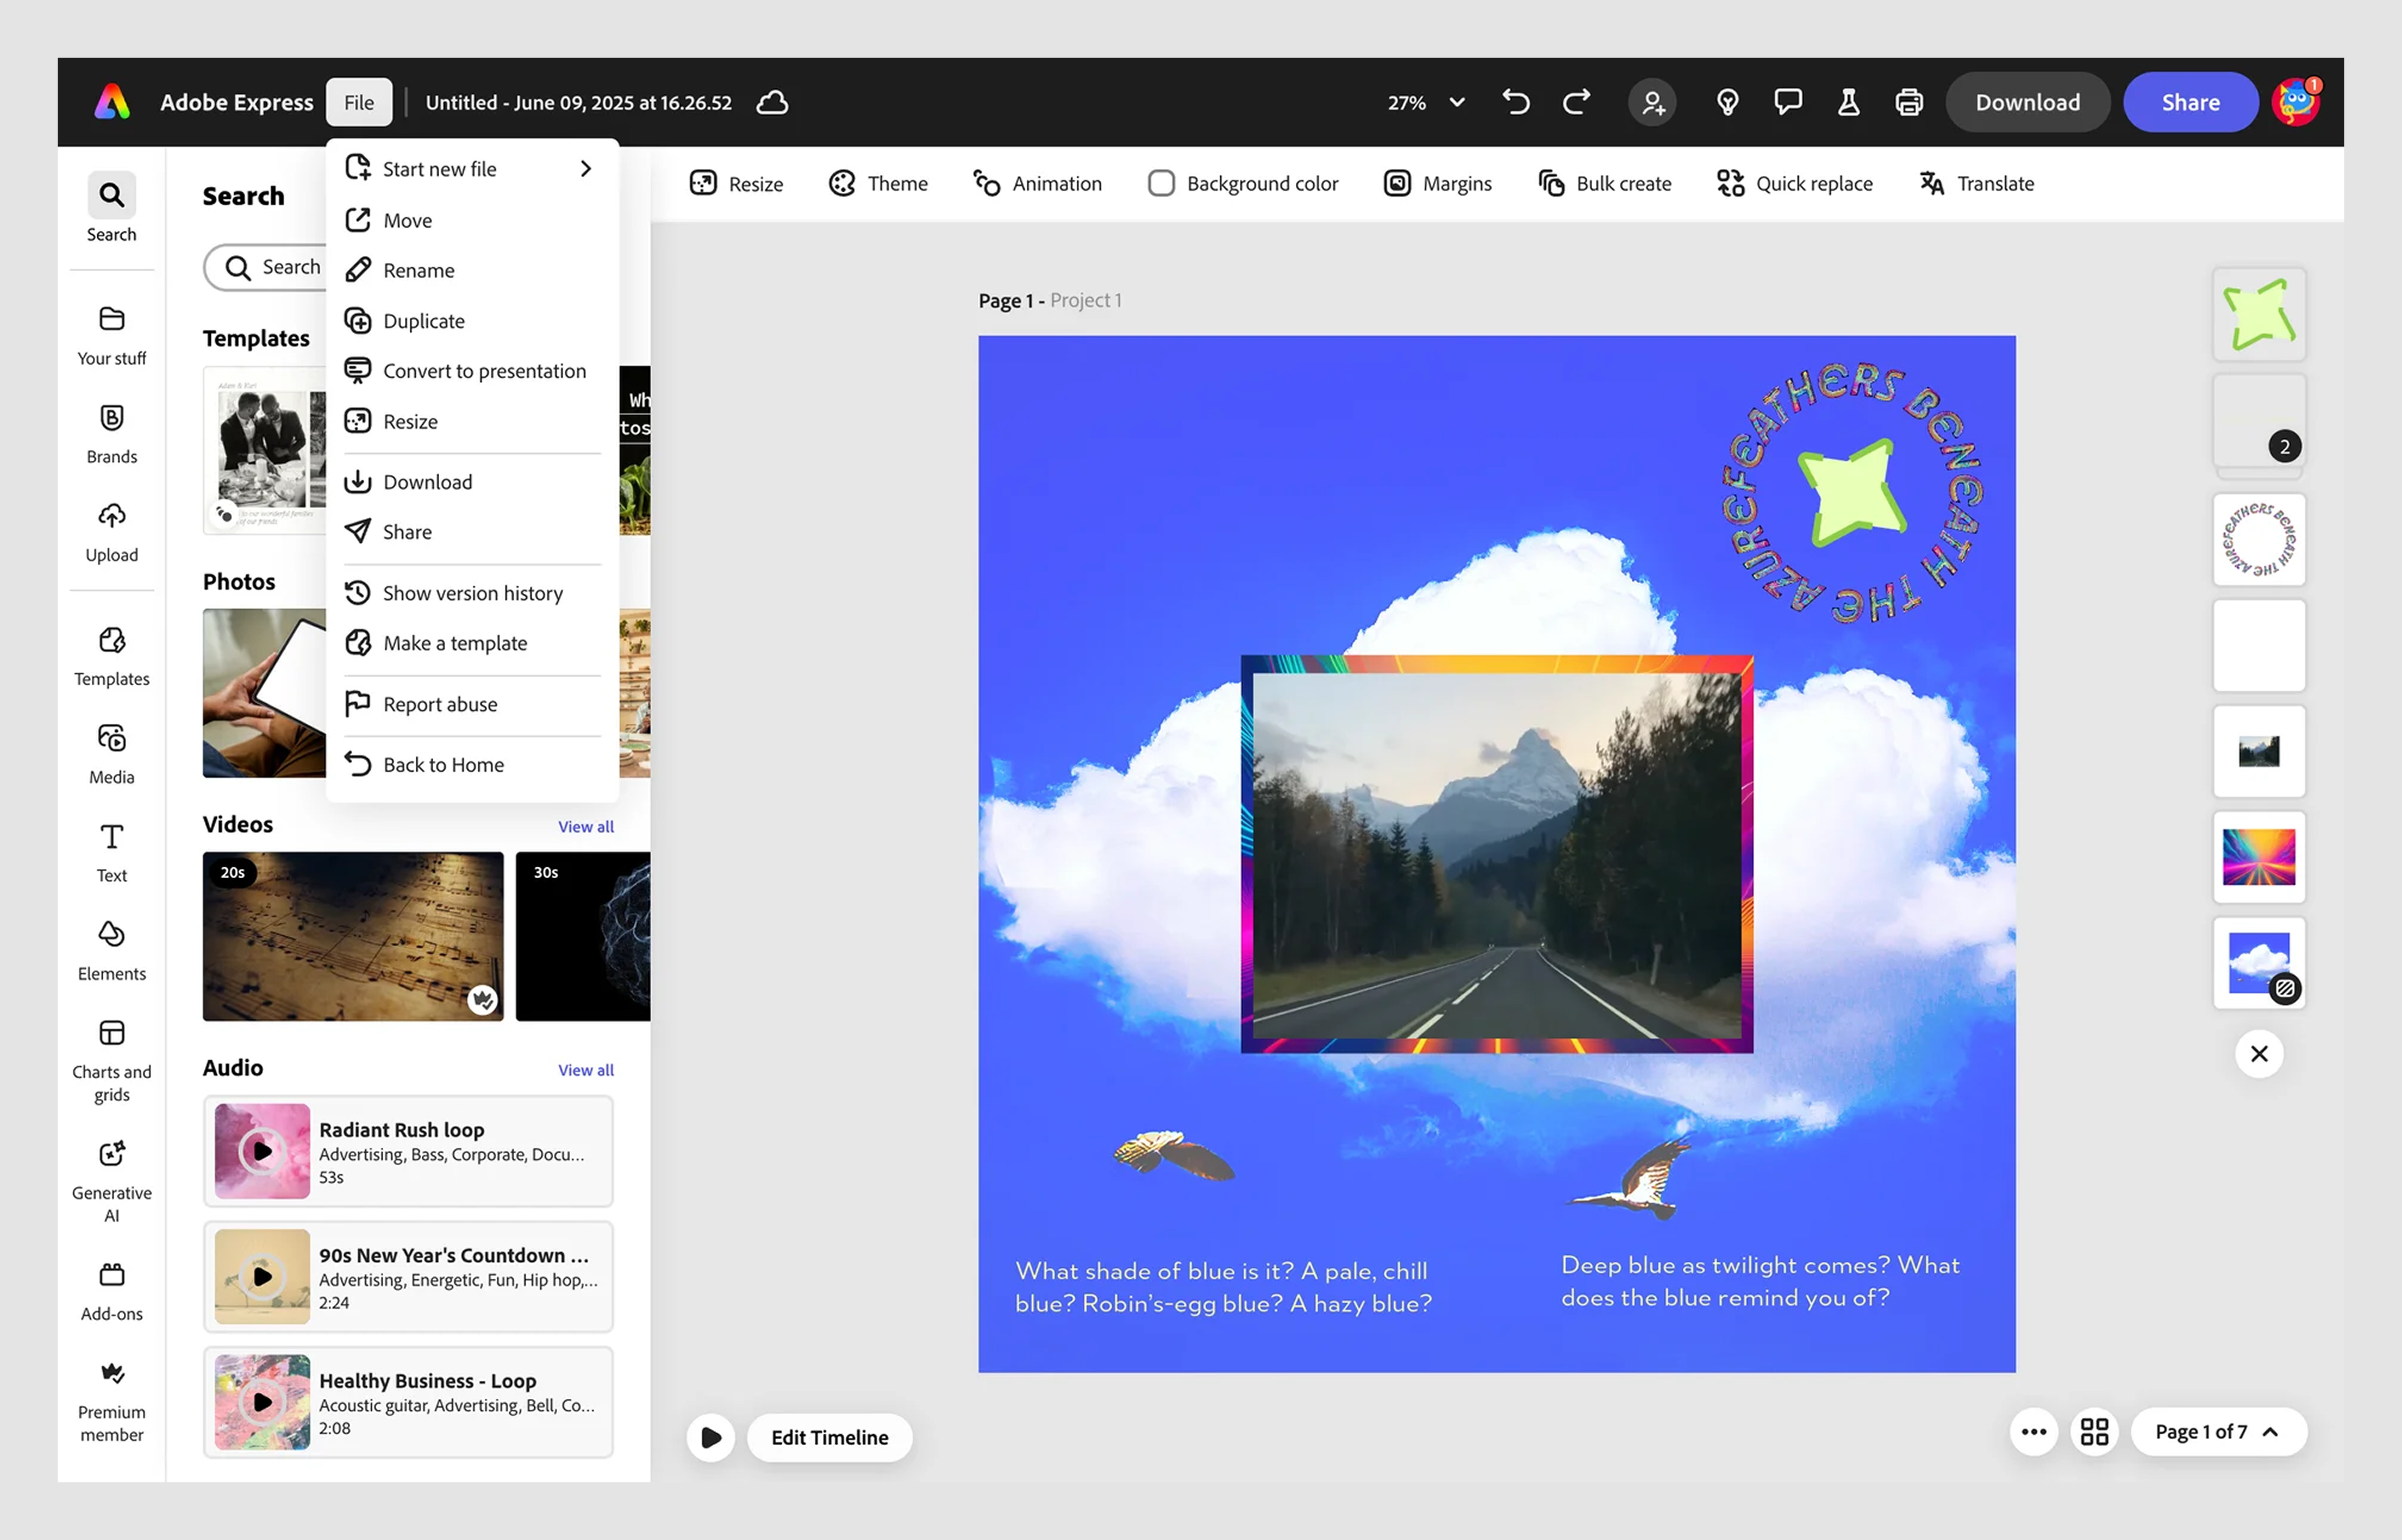Choose Show version history
This screenshot has height=1540, width=2402.
pyautogui.click(x=472, y=593)
